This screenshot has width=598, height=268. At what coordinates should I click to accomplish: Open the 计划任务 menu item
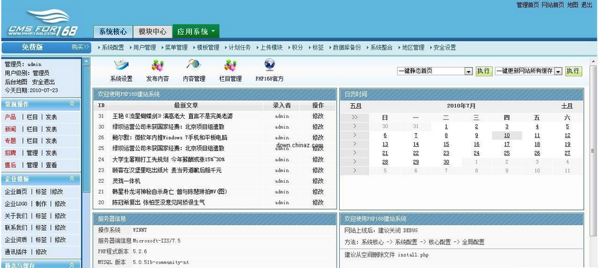(x=240, y=48)
